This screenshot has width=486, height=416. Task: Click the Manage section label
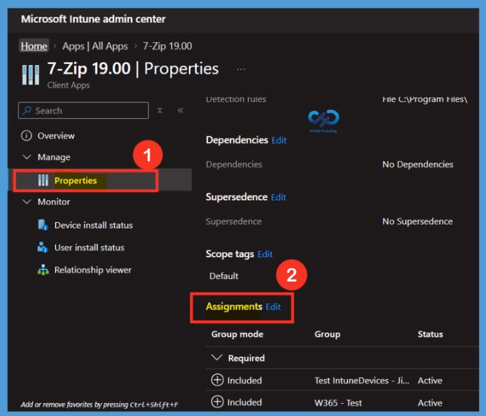54,157
